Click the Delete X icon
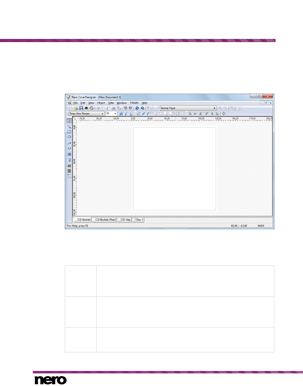303x386 pixels. pos(114,108)
